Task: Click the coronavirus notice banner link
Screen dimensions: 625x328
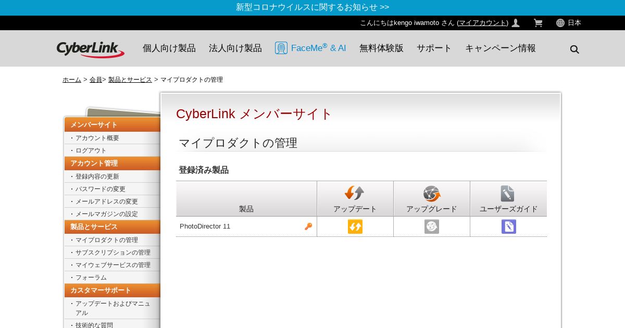Action: (x=312, y=7)
